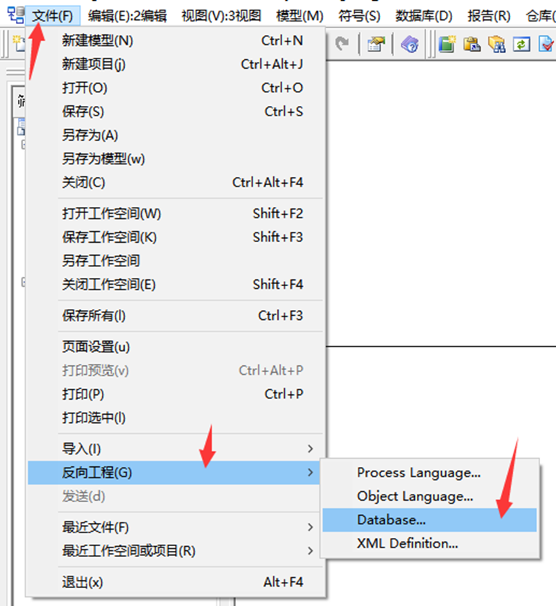
Task: Select 打开(O) menu entry
Action: [175, 88]
